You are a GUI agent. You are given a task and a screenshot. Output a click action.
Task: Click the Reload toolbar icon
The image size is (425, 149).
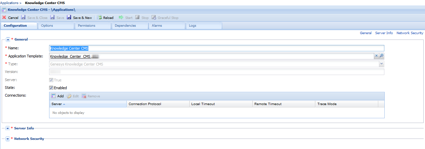click(100, 18)
